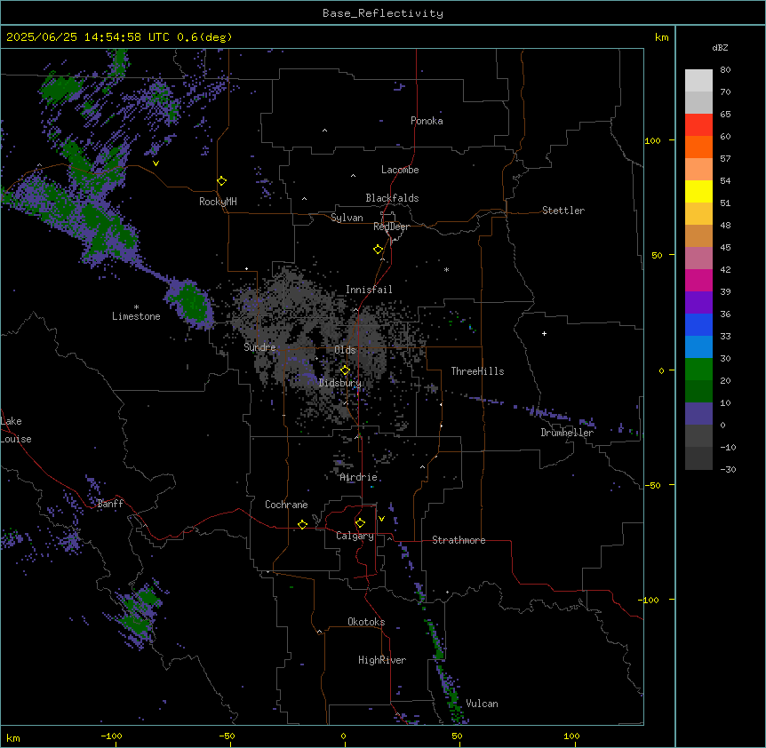
Task: Pick the purple 36-39 dBZ legend swatch
Action: point(698,303)
